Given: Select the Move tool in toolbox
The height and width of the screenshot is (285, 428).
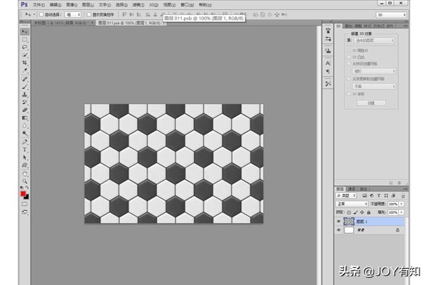Looking at the screenshot, I should [25, 31].
